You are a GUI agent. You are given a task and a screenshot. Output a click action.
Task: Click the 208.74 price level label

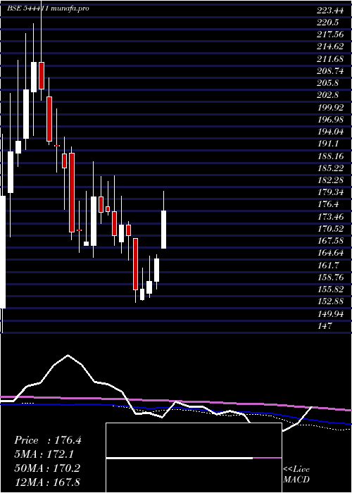[330, 71]
